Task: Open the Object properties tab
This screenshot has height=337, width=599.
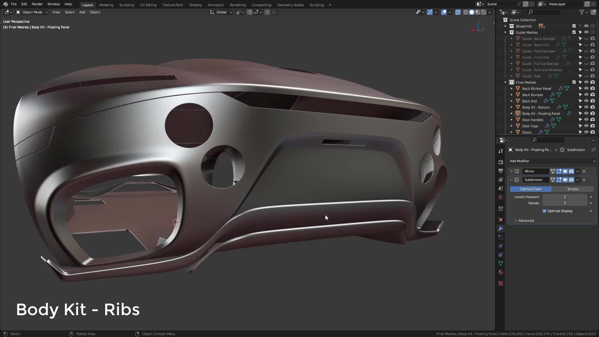Action: point(501,220)
